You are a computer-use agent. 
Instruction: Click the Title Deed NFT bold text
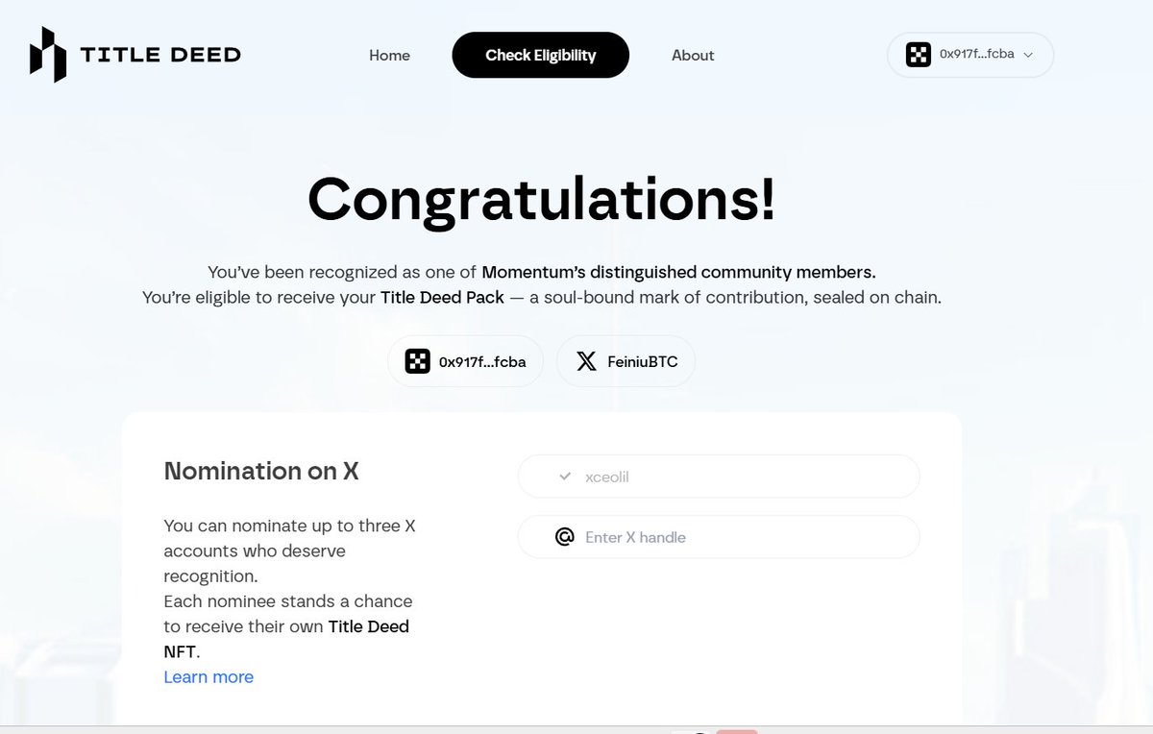pos(286,639)
